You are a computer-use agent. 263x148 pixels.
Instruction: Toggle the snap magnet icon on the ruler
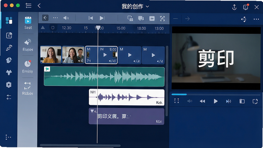tap(53, 28)
